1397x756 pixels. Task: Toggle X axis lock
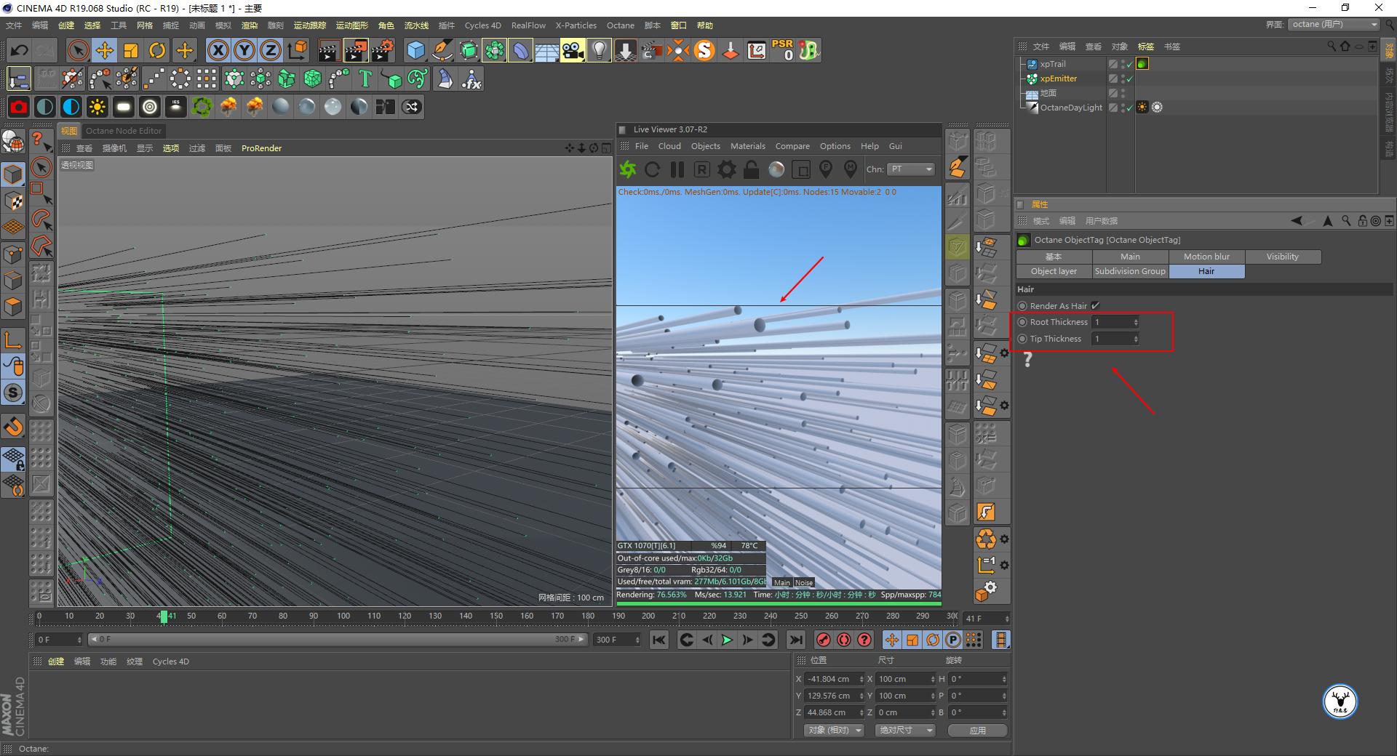(218, 50)
